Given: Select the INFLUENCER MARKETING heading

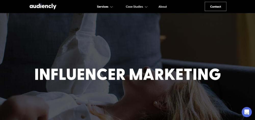Looking at the screenshot, I should tap(128, 74).
